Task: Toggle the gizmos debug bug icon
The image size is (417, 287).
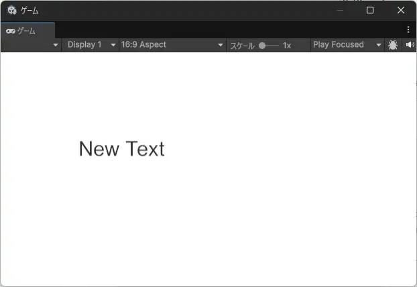Action: [x=393, y=45]
